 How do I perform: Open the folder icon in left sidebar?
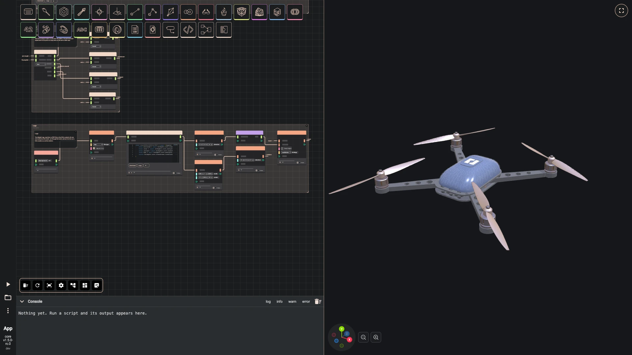pyautogui.click(x=8, y=297)
